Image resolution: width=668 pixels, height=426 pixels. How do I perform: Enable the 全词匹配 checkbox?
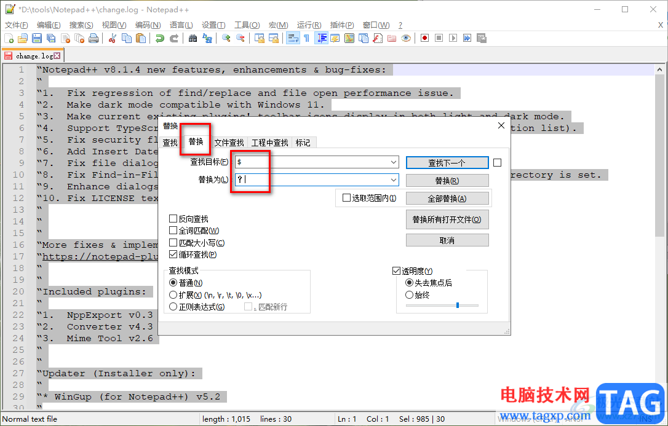pos(173,231)
